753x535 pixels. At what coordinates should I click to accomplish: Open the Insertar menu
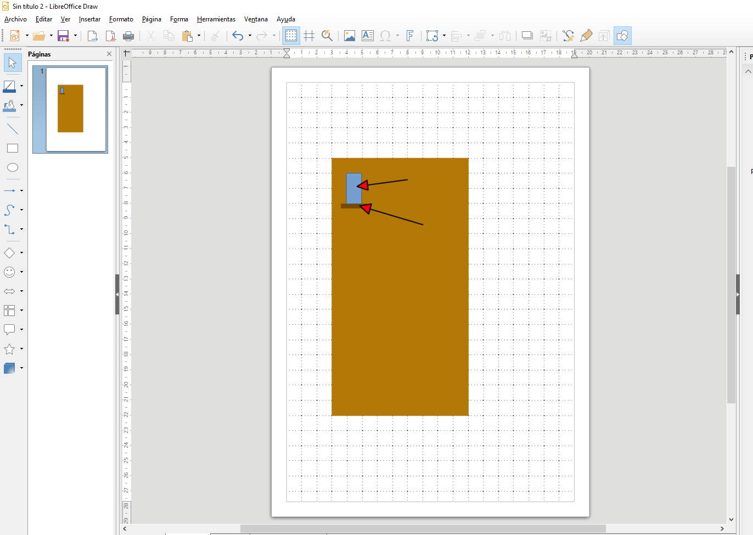[x=89, y=19]
